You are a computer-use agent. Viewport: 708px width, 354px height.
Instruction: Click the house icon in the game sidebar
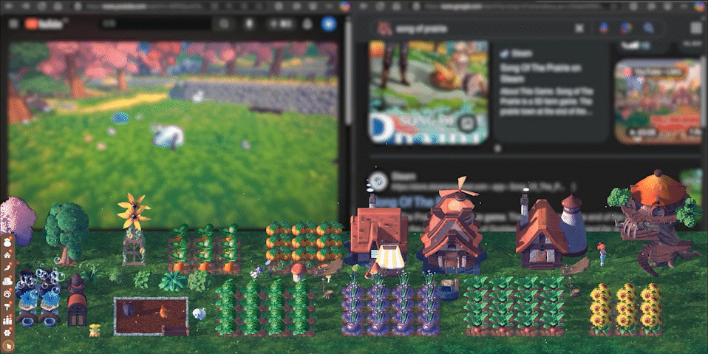(x=7, y=256)
